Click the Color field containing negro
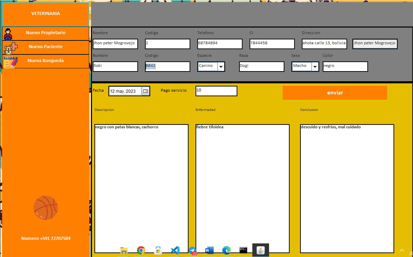Screen dimensions: 413x257 [x=345, y=67]
